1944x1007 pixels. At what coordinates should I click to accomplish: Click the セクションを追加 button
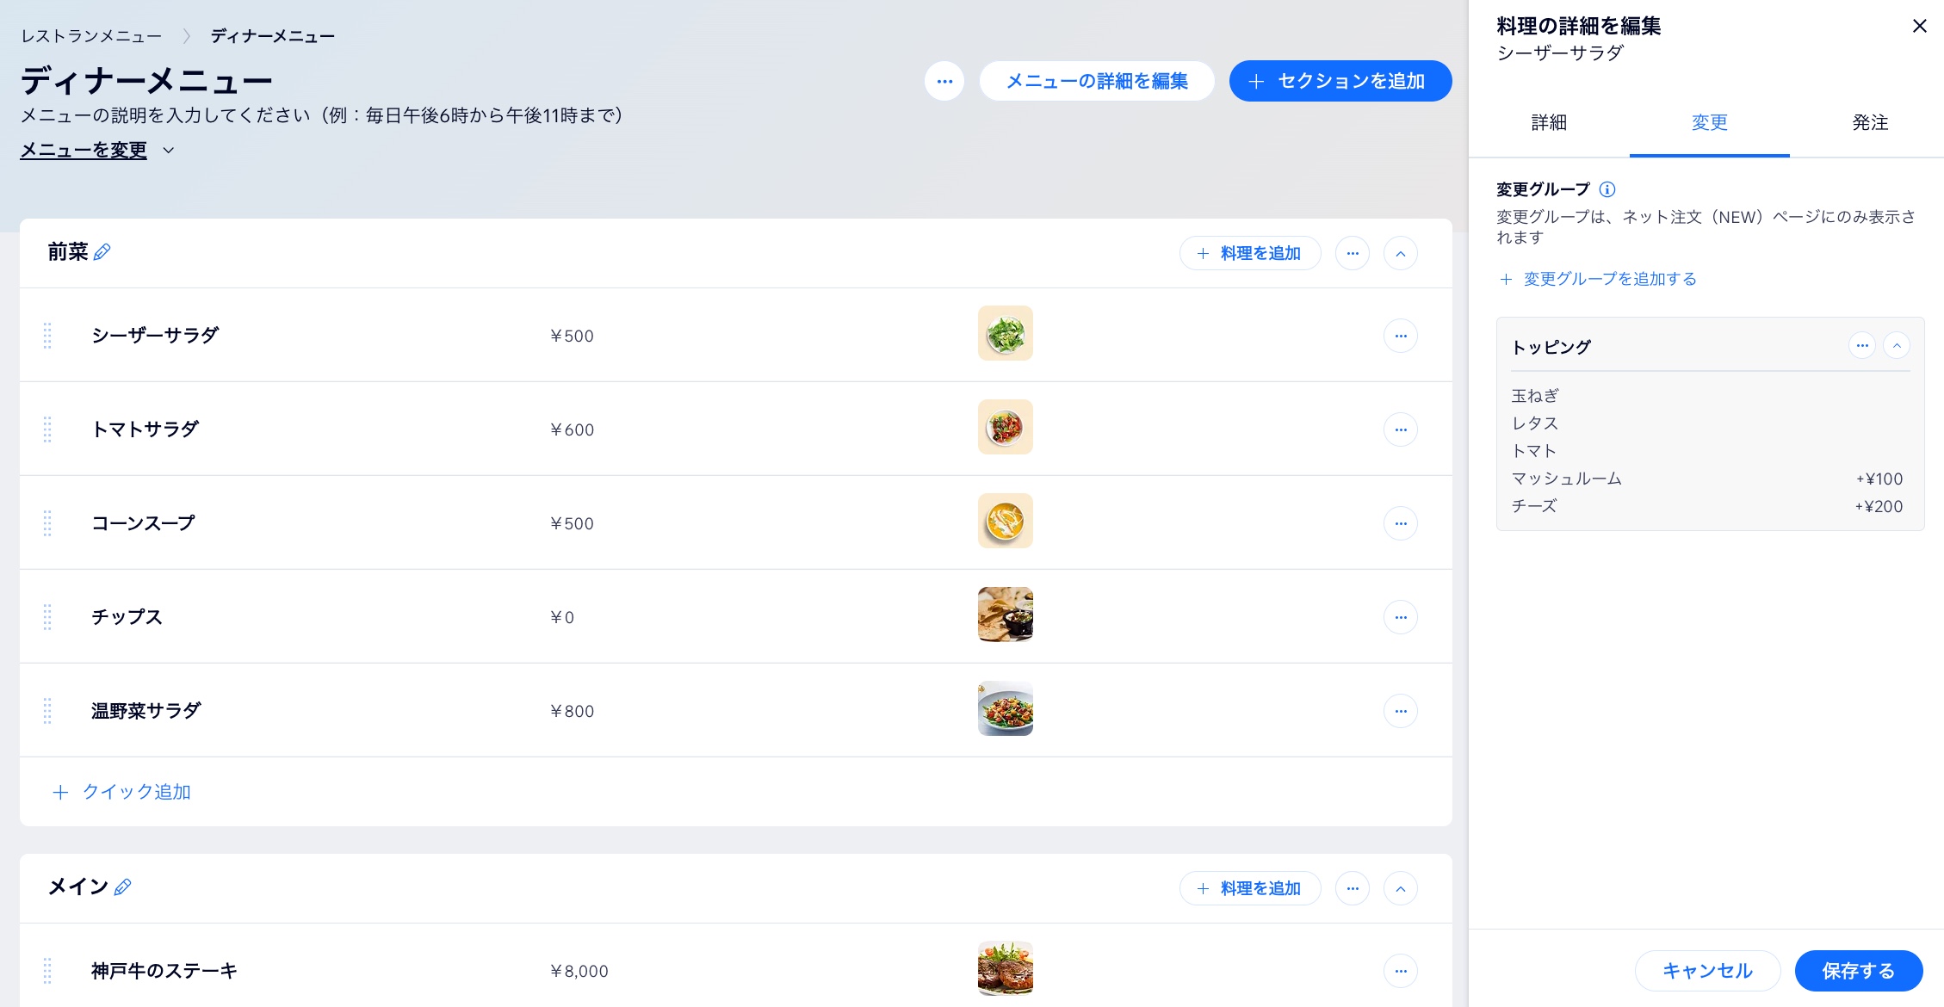(x=1340, y=81)
